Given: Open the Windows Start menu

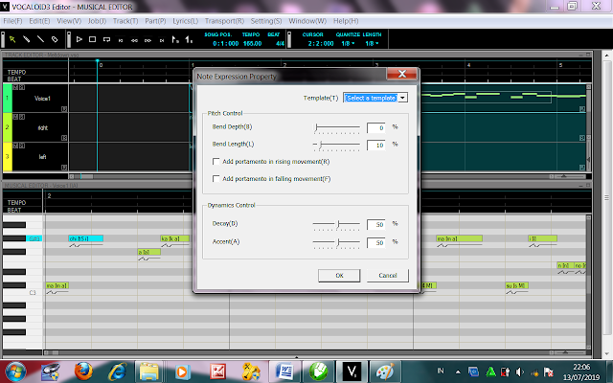Looking at the screenshot, I should pyautogui.click(x=15, y=372).
